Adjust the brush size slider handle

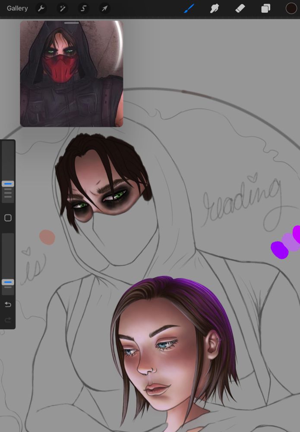click(x=8, y=184)
